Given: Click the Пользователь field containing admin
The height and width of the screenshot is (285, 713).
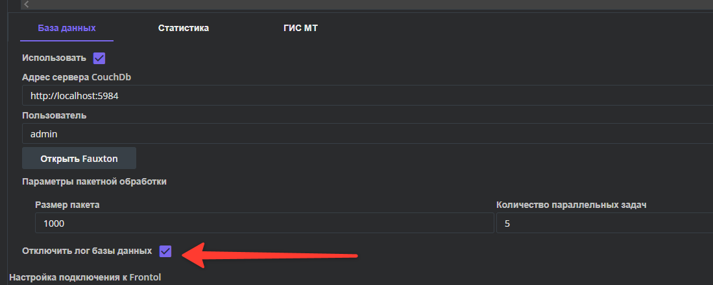Looking at the screenshot, I should click(x=367, y=134).
